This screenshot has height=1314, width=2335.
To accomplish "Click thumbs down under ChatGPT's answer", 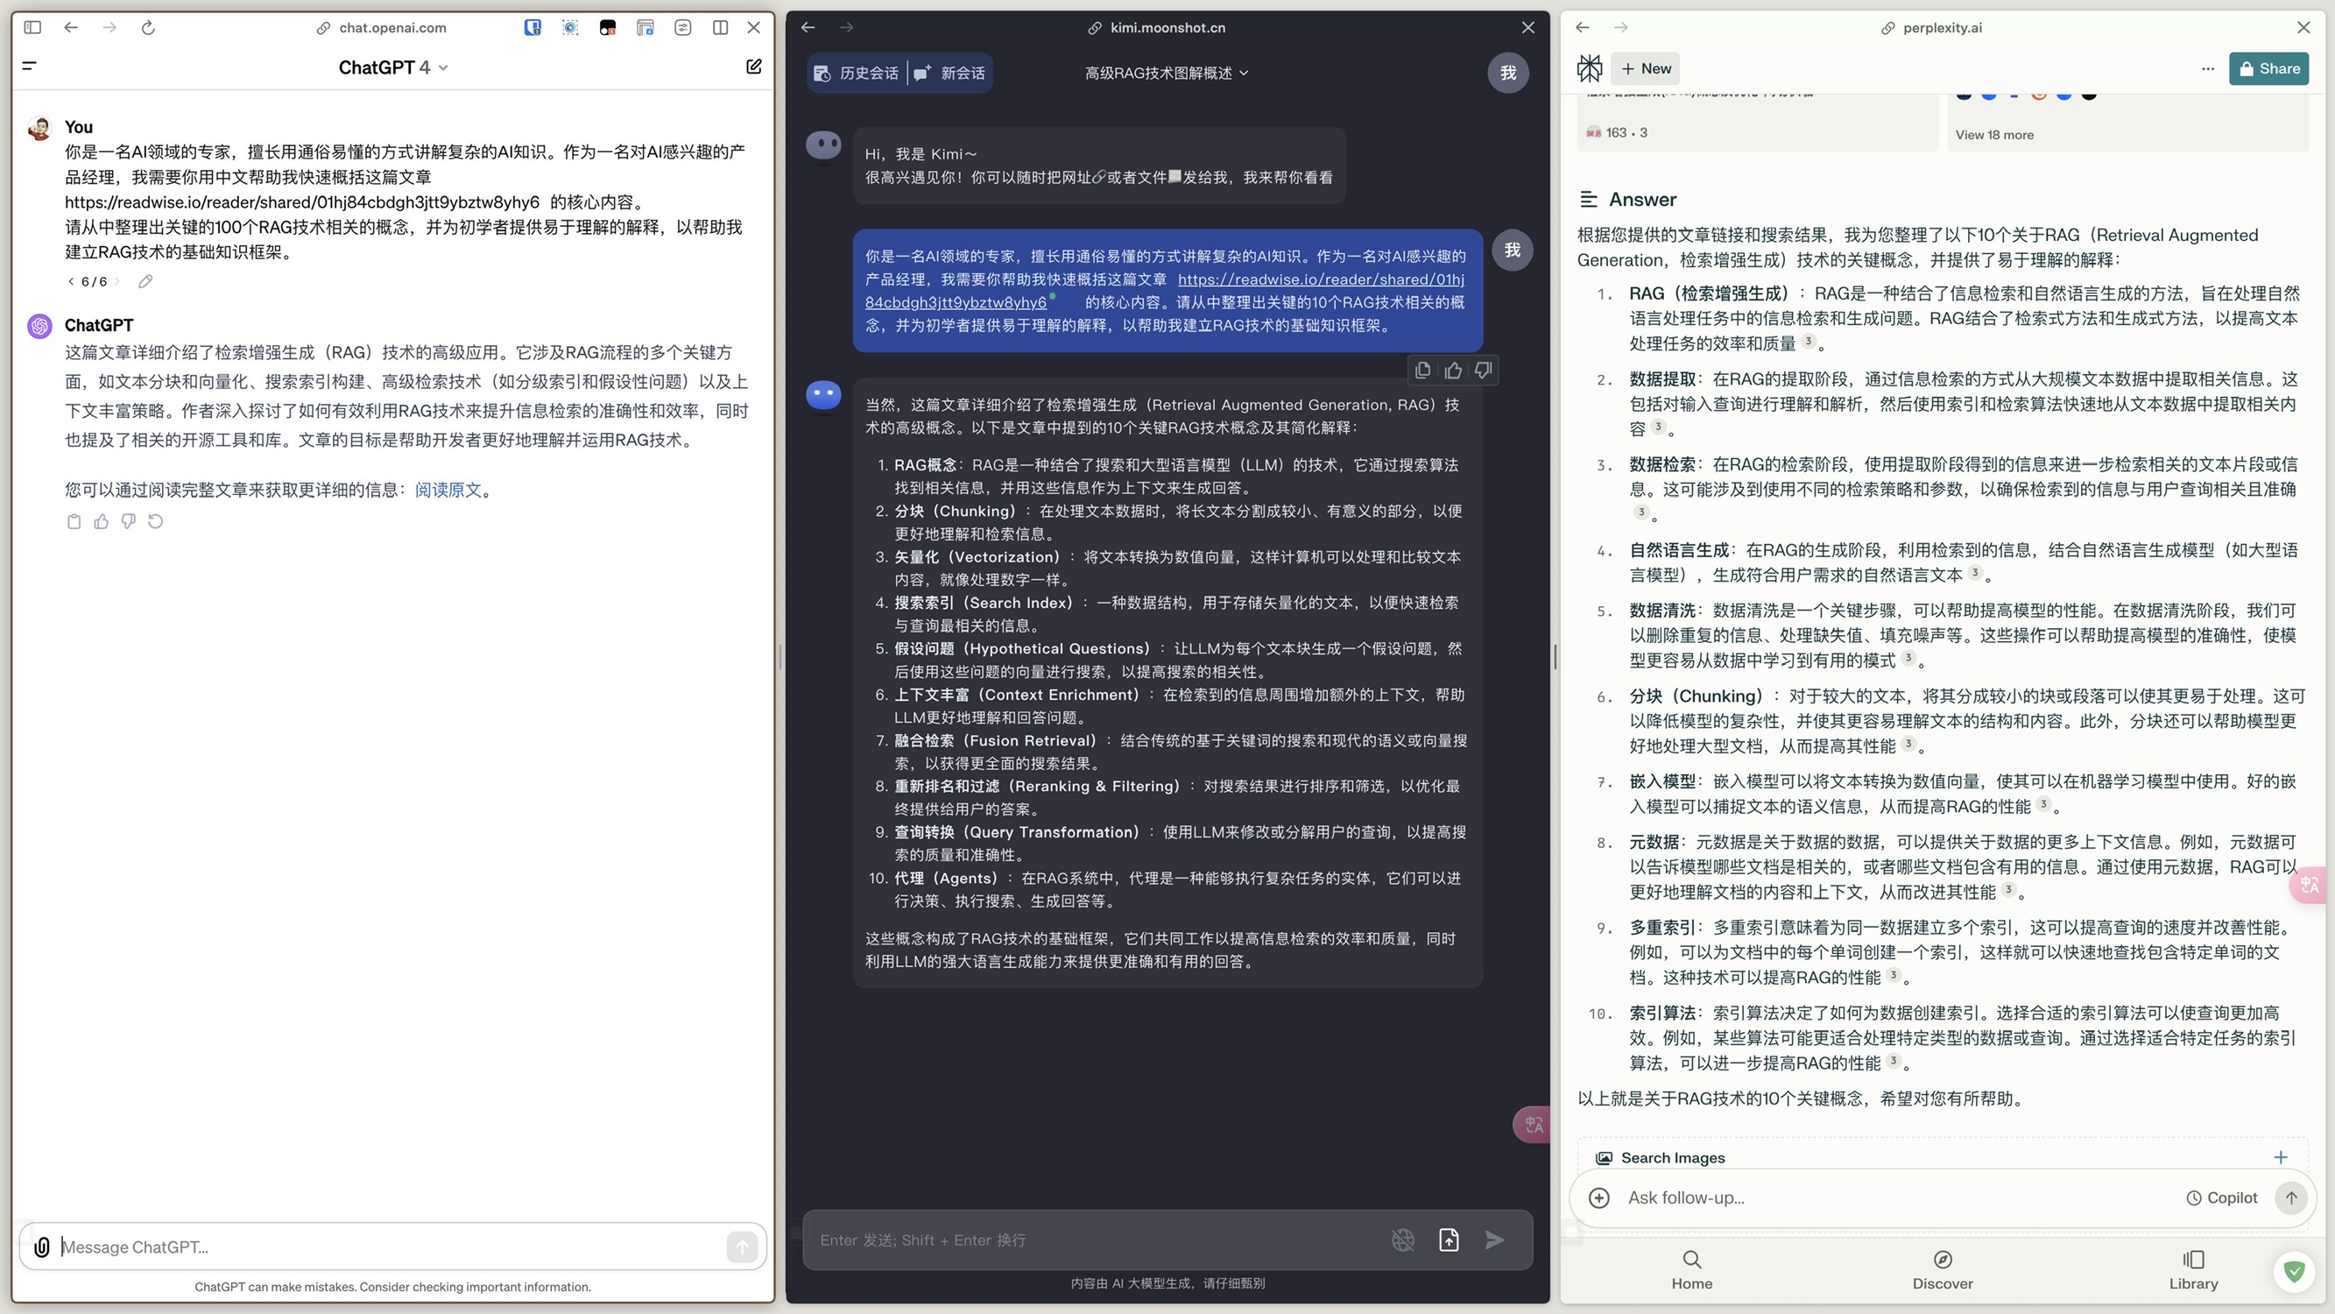I will click(x=129, y=521).
